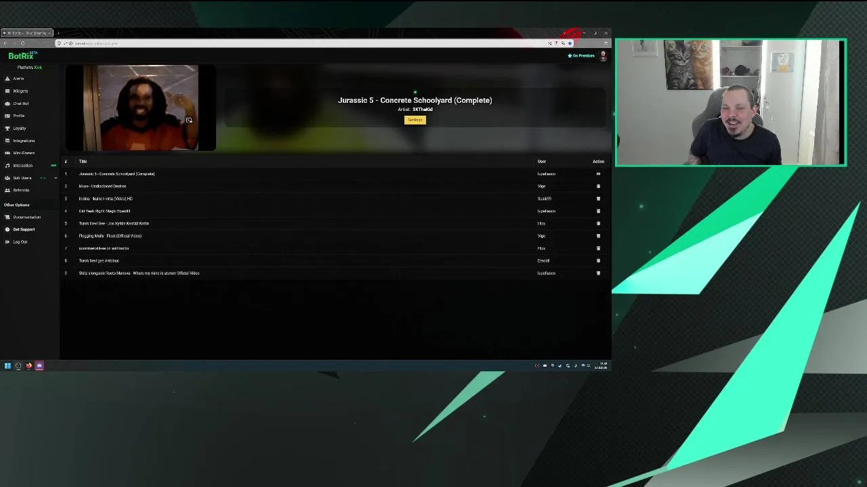Select song title Flogging Molly - Float (Official Video)
Viewport: 867px width, 487px height.
[x=110, y=236]
